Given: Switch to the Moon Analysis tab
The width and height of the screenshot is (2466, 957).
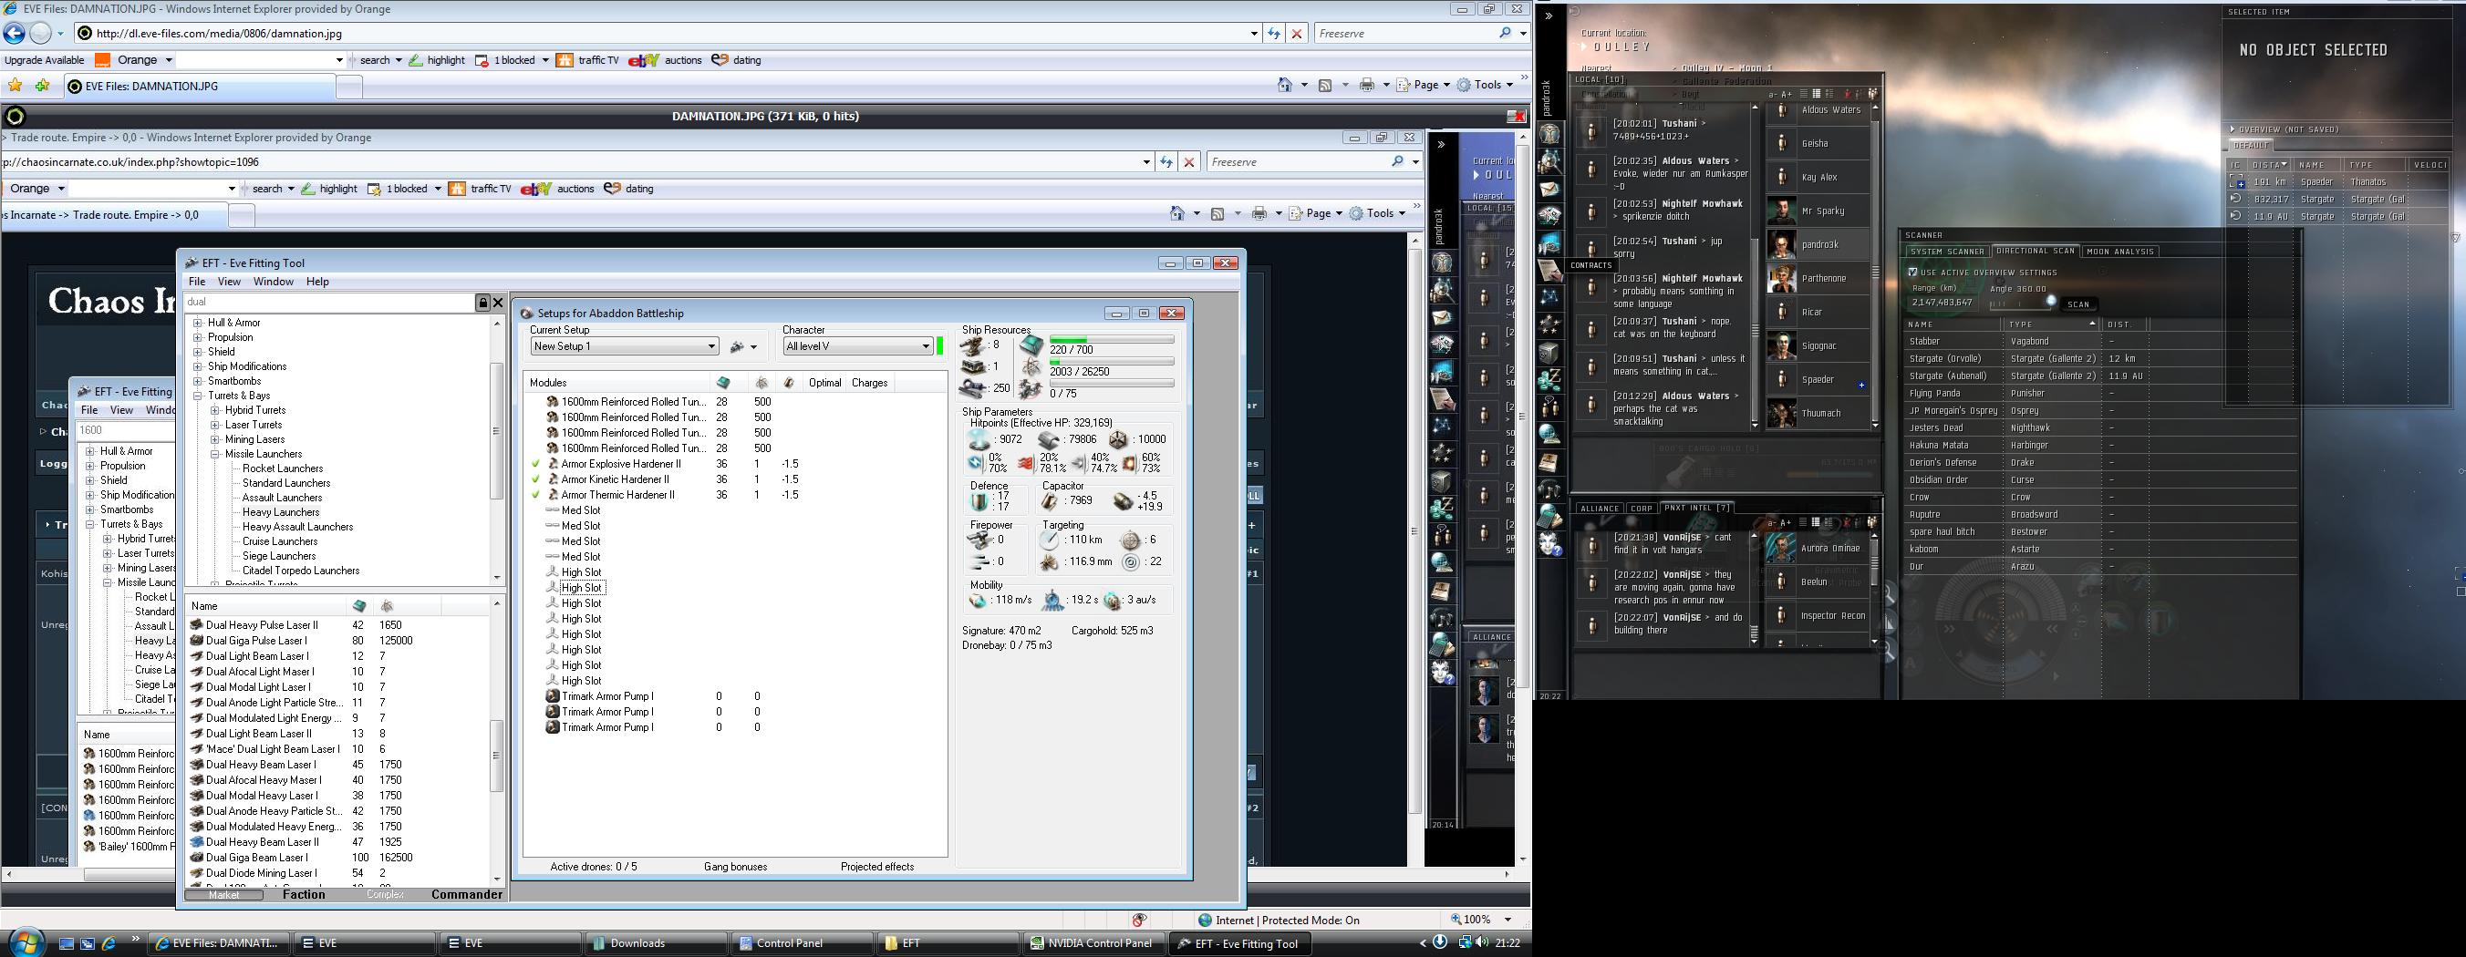Looking at the screenshot, I should 2119,252.
